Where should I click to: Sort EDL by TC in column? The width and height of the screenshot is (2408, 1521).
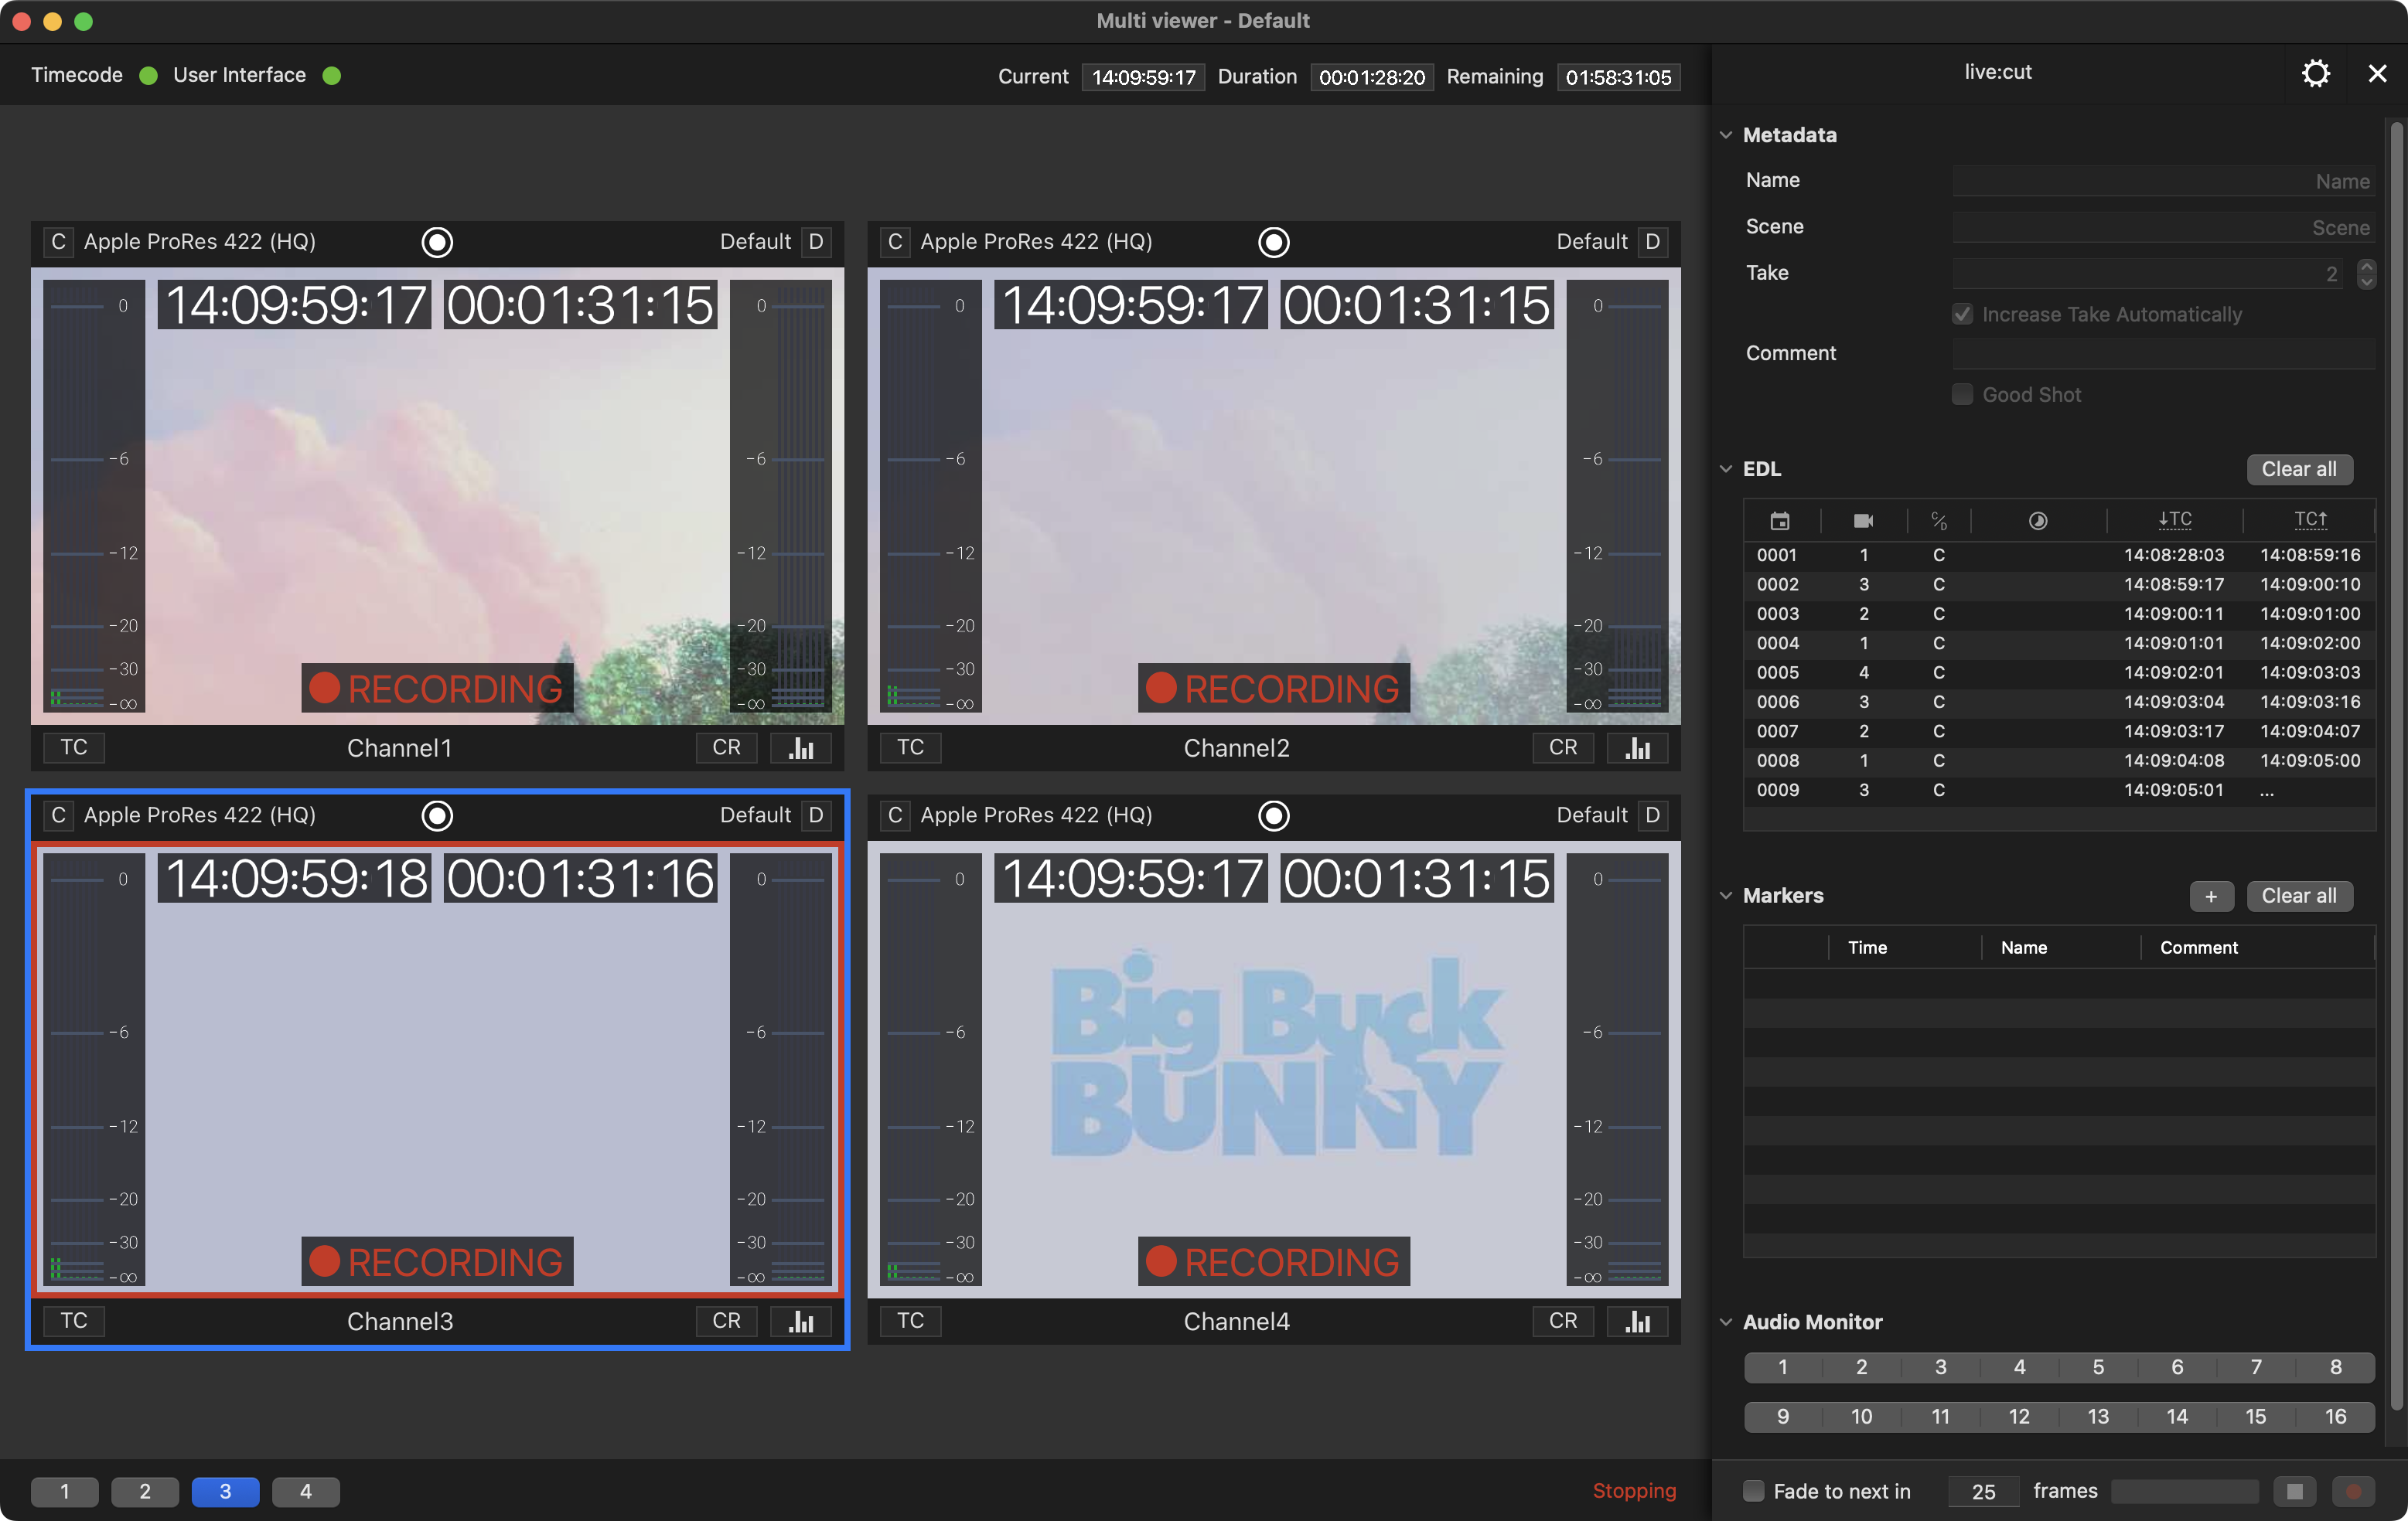coord(2174,519)
